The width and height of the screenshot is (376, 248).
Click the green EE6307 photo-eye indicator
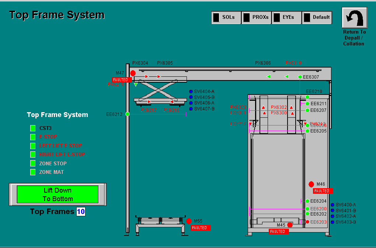pos(300,77)
